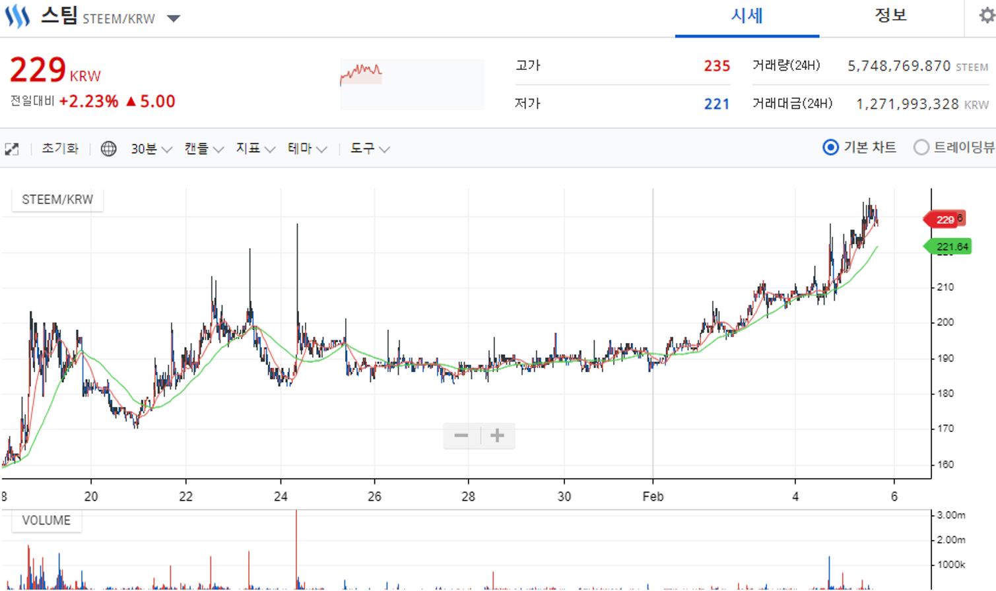
Task: Open the 지표 indicators dropdown
Action: coord(255,149)
